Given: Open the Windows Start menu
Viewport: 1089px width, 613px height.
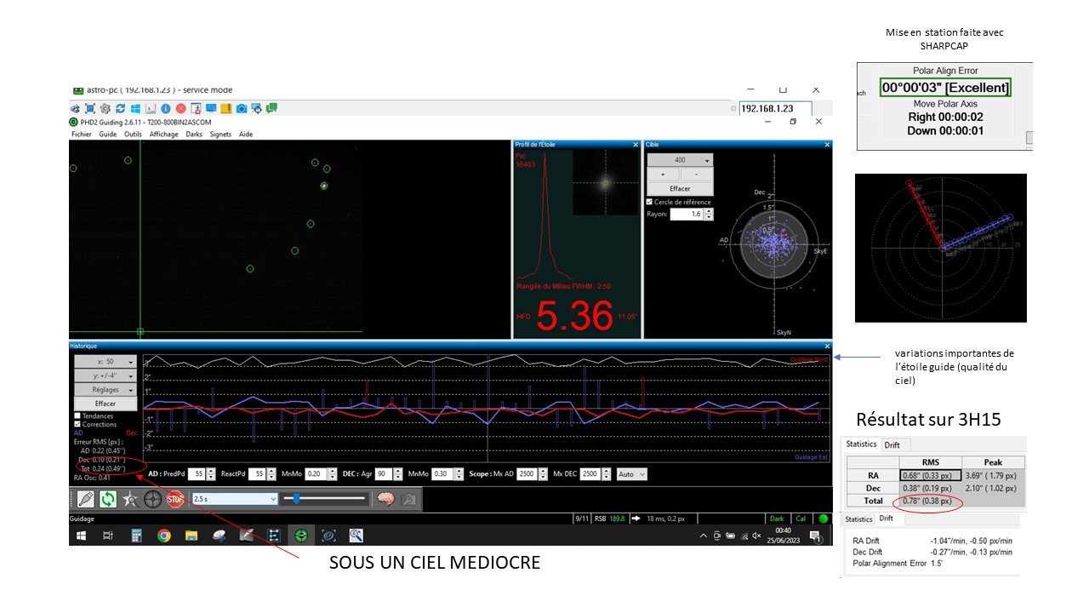Looking at the screenshot, I should pyautogui.click(x=82, y=536).
